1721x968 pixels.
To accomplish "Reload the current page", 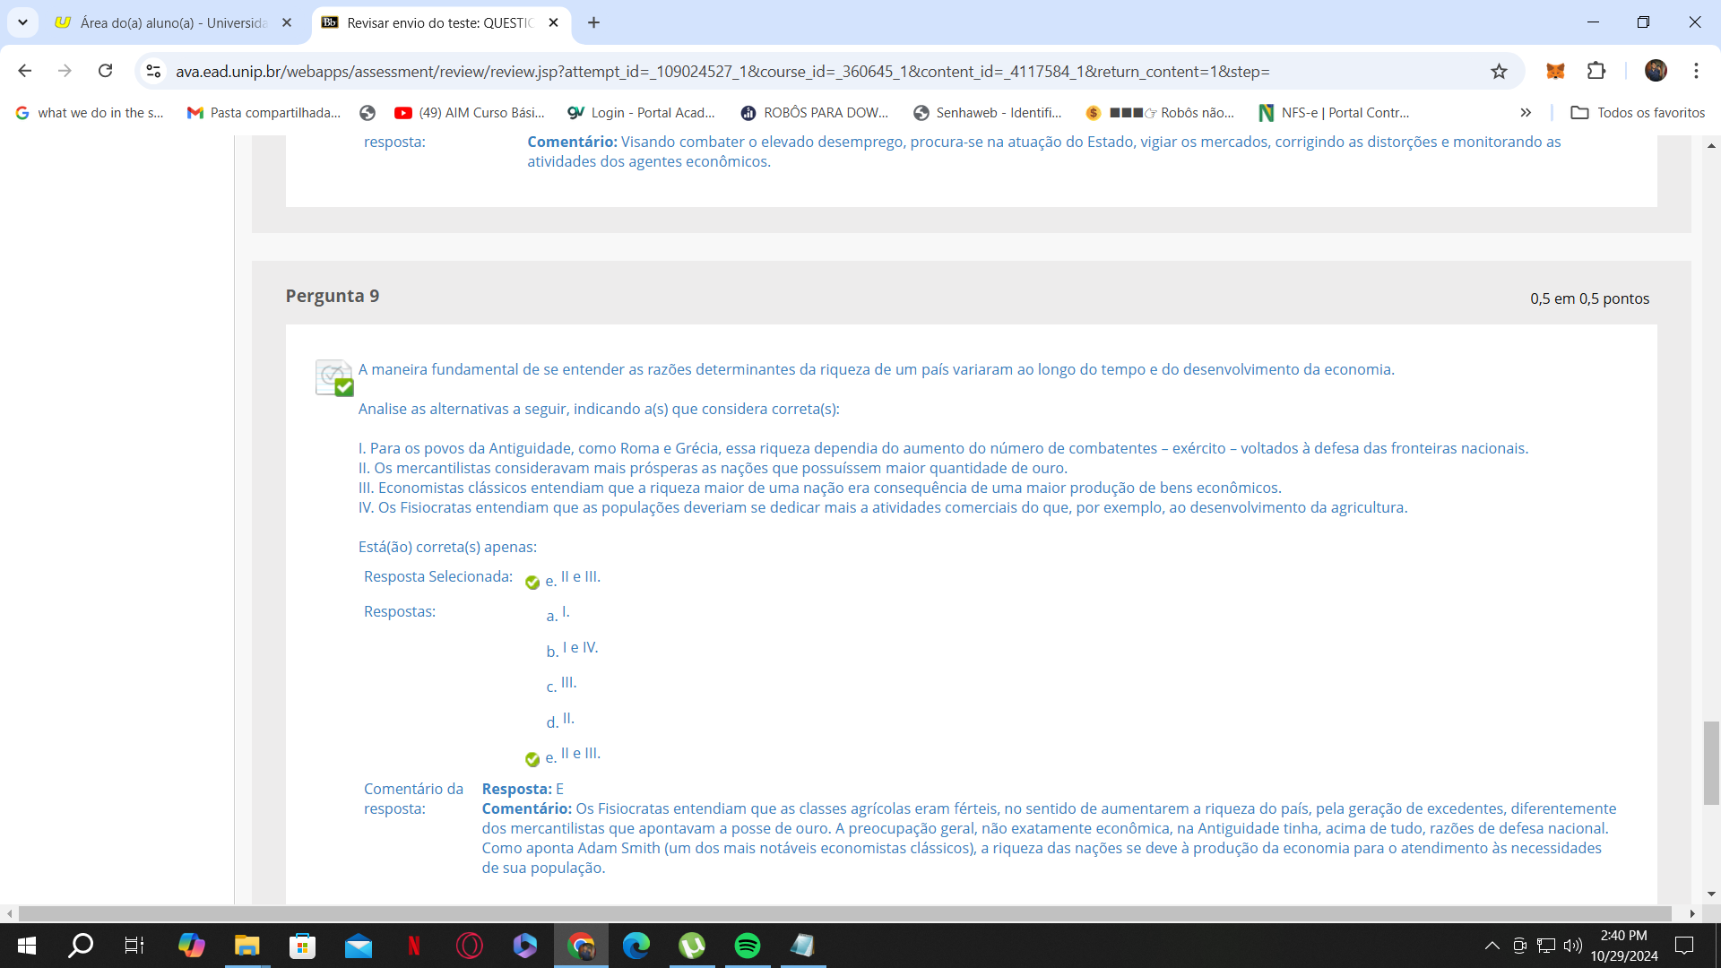I will coord(106,71).
